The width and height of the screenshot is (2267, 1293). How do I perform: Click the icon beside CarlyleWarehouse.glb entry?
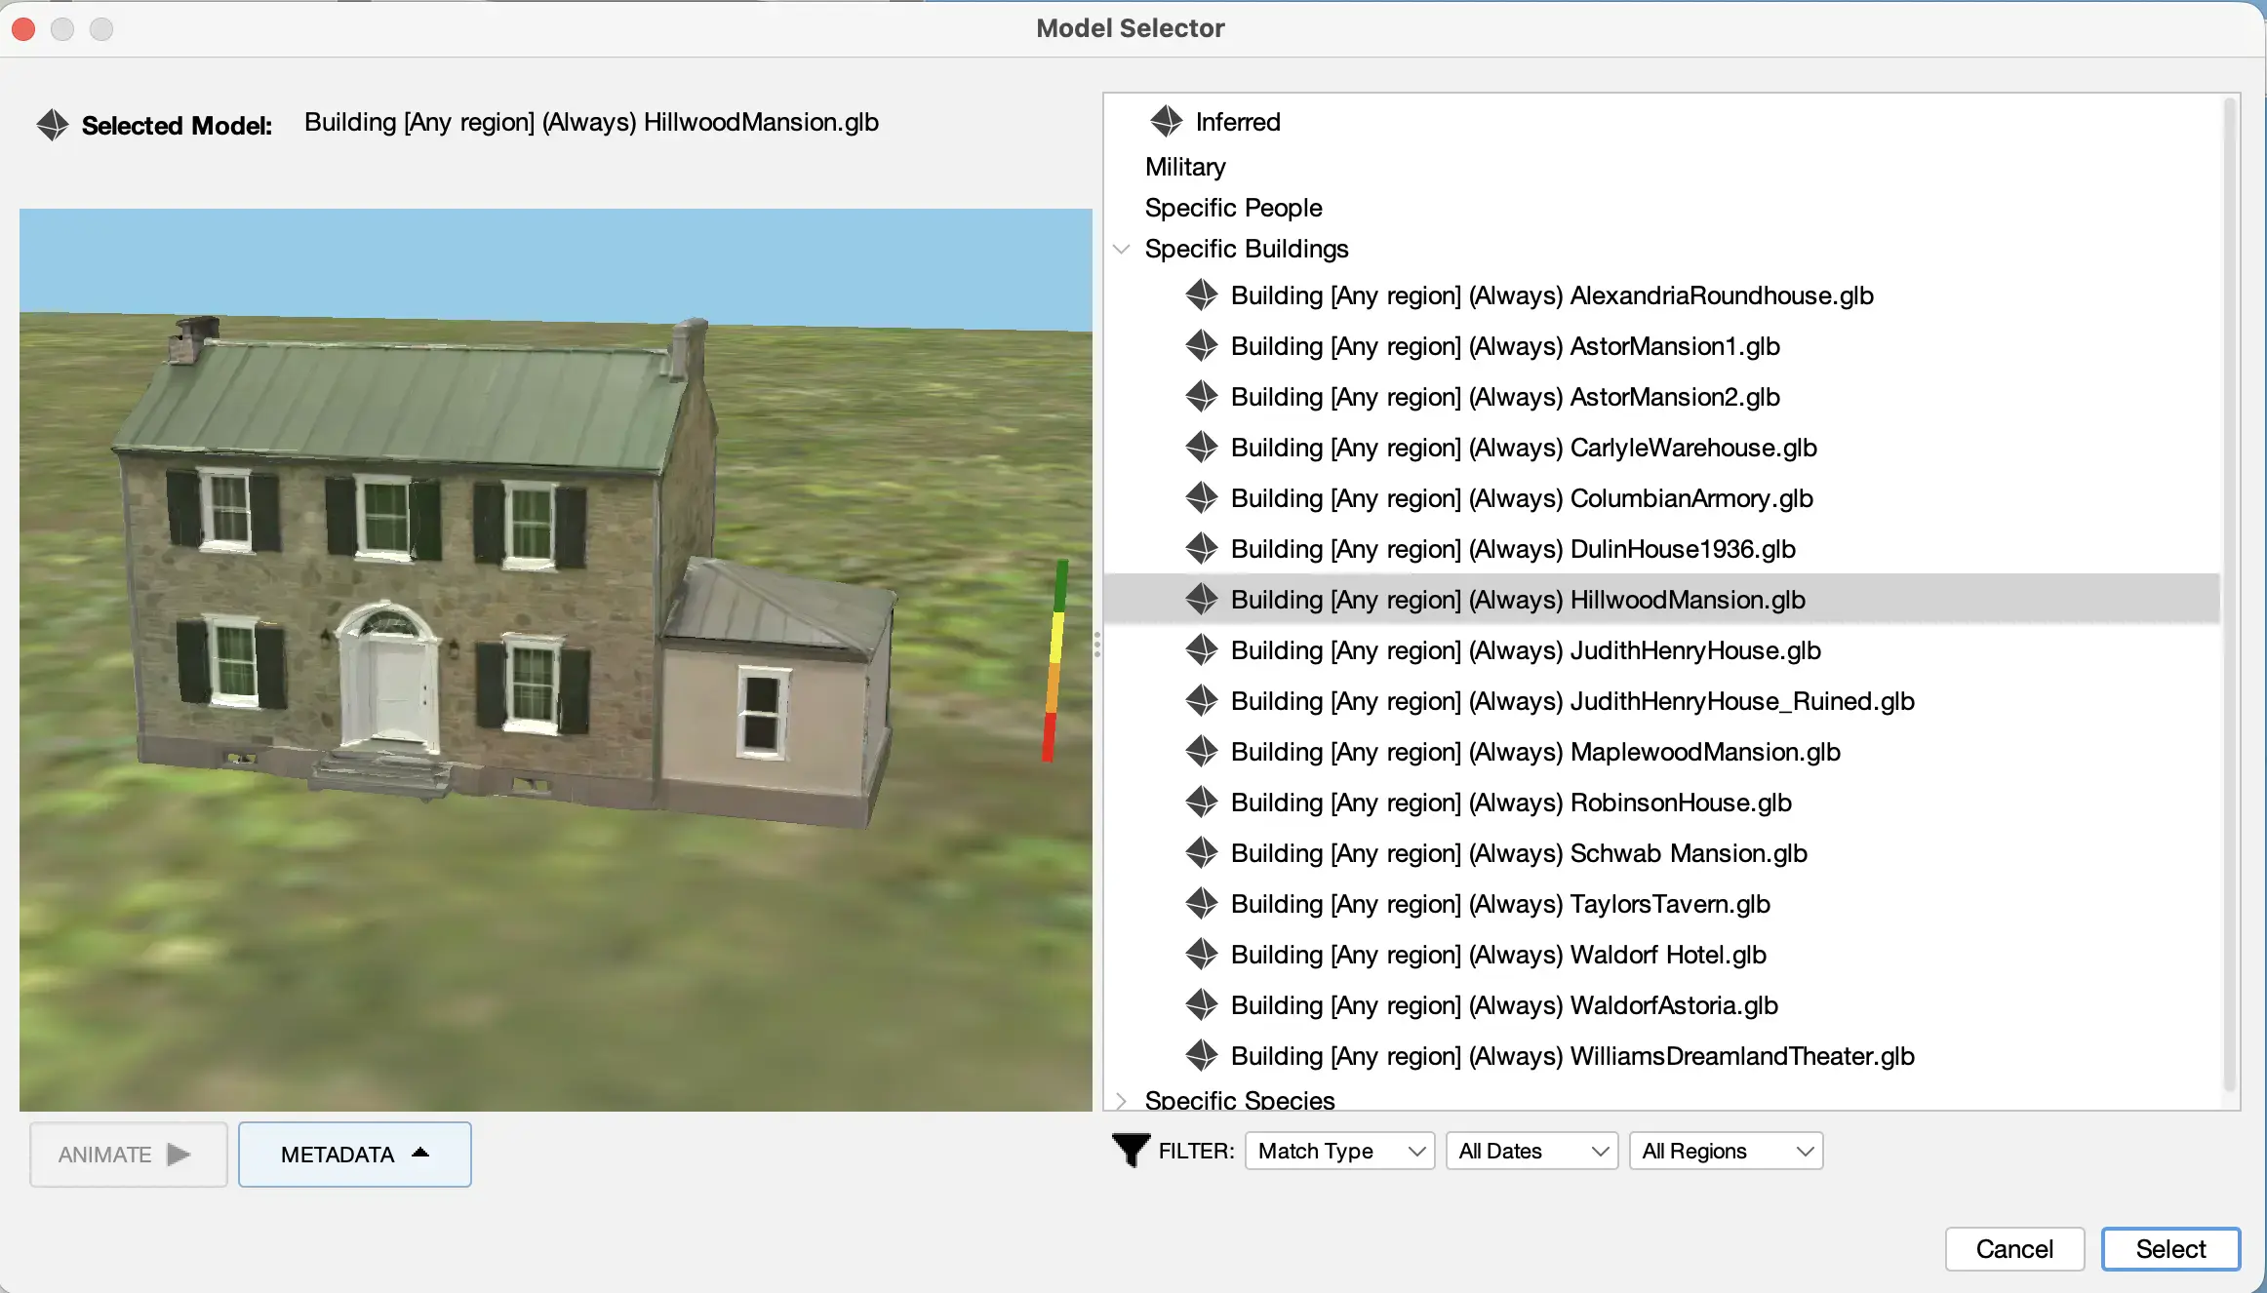coord(1202,448)
